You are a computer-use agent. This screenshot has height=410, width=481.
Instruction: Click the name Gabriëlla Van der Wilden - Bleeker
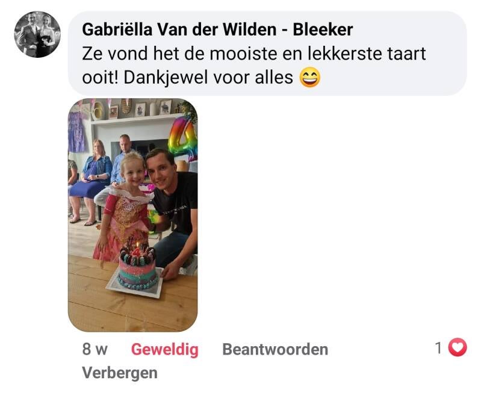[217, 30]
